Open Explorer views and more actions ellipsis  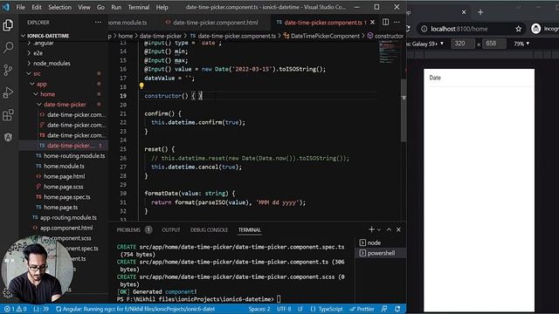click(98, 22)
